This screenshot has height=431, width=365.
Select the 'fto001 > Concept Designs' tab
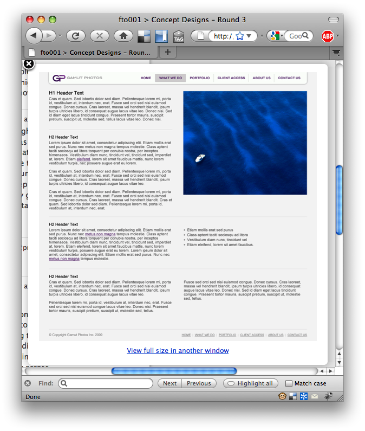pyautogui.click(x=90, y=52)
